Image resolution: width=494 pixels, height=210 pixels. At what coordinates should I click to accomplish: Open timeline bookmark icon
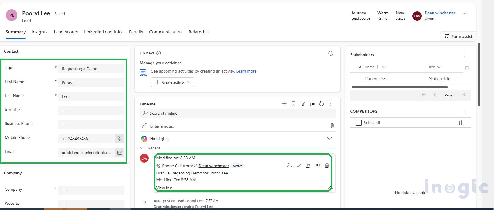pos(294,104)
